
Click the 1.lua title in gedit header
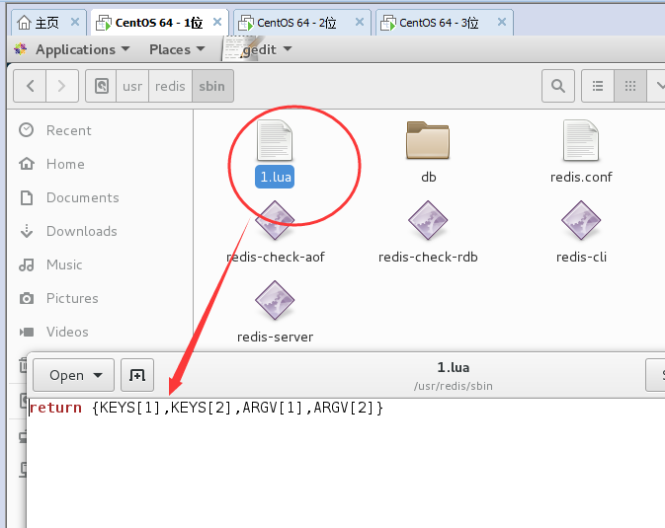coord(453,367)
